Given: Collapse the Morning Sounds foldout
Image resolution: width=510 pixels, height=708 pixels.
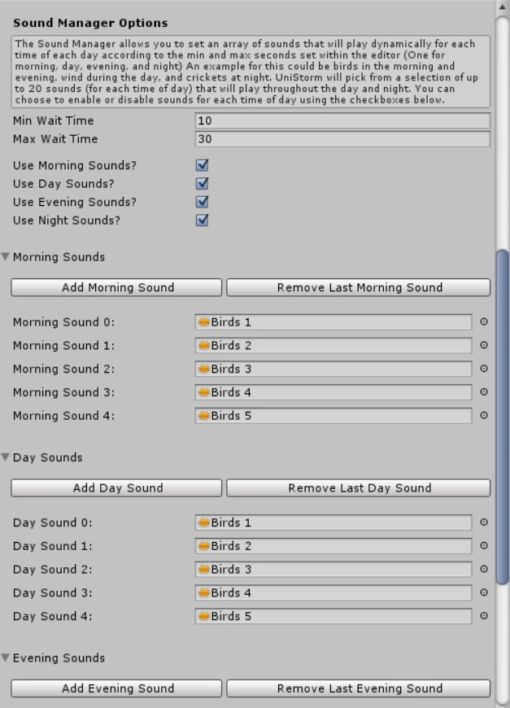Looking at the screenshot, I should [6, 257].
